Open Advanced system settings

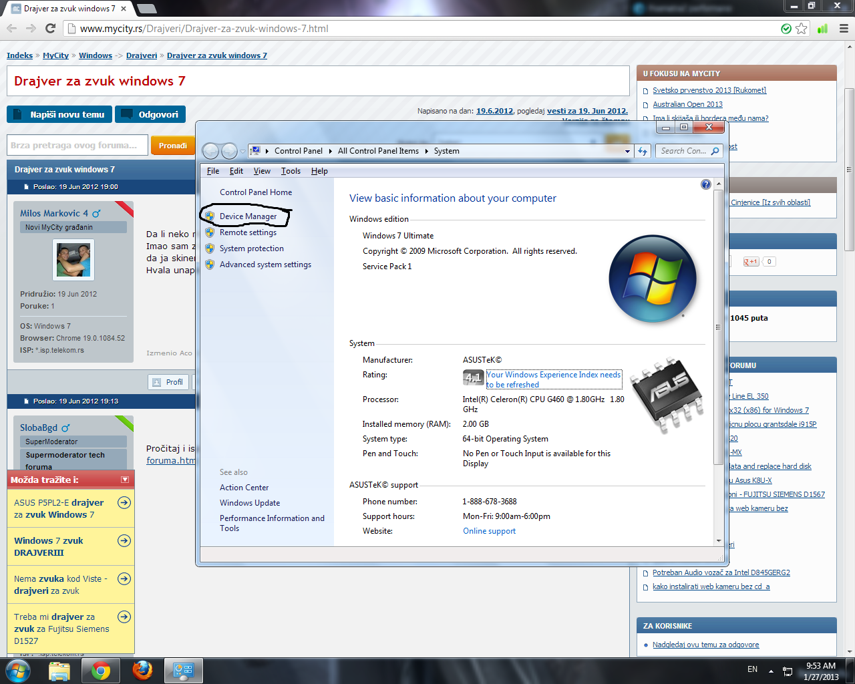click(265, 265)
